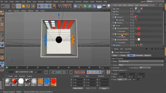Viewport: 166px width, 93px height.
Task: Open the spline pen tool icon
Action: click(x=80, y=6)
